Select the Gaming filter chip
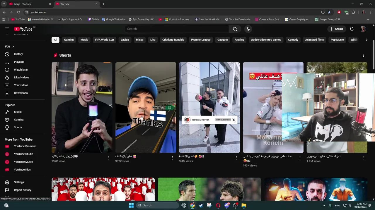Viewport: 375px width, 210px height. pos(69,40)
